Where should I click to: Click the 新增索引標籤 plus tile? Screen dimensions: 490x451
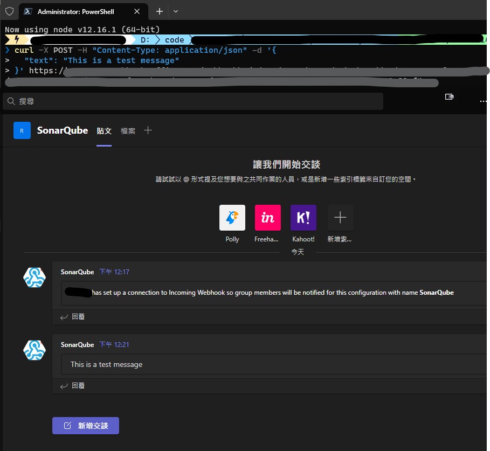[340, 218]
